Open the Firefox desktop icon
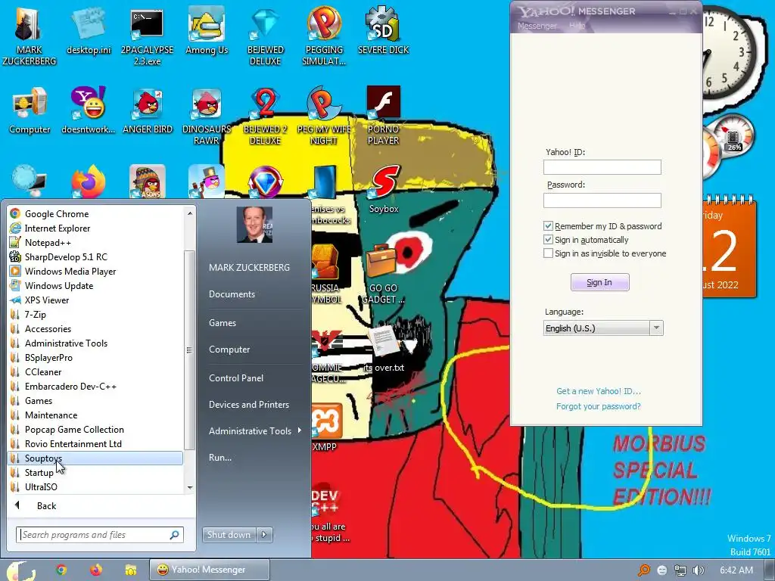The image size is (775, 581). click(x=89, y=182)
